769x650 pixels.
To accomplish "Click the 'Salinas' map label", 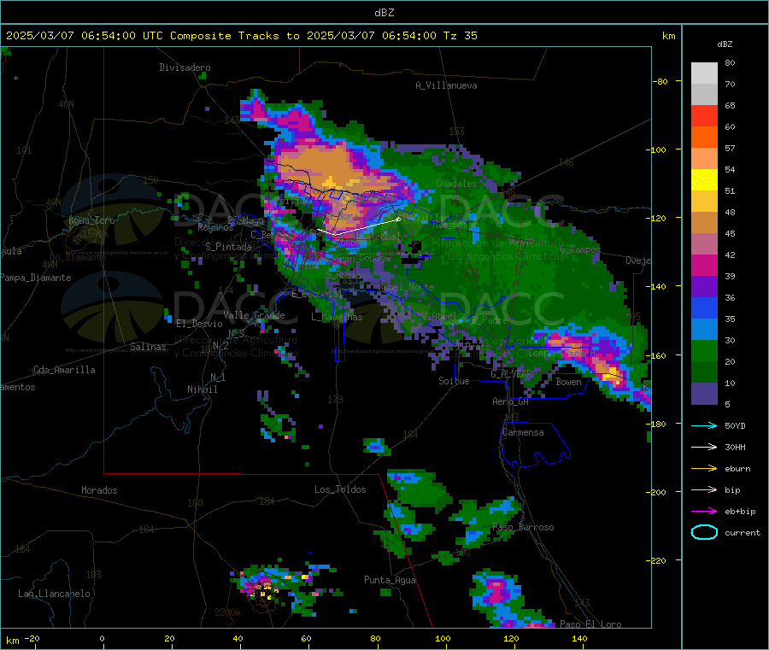I will coord(148,347).
